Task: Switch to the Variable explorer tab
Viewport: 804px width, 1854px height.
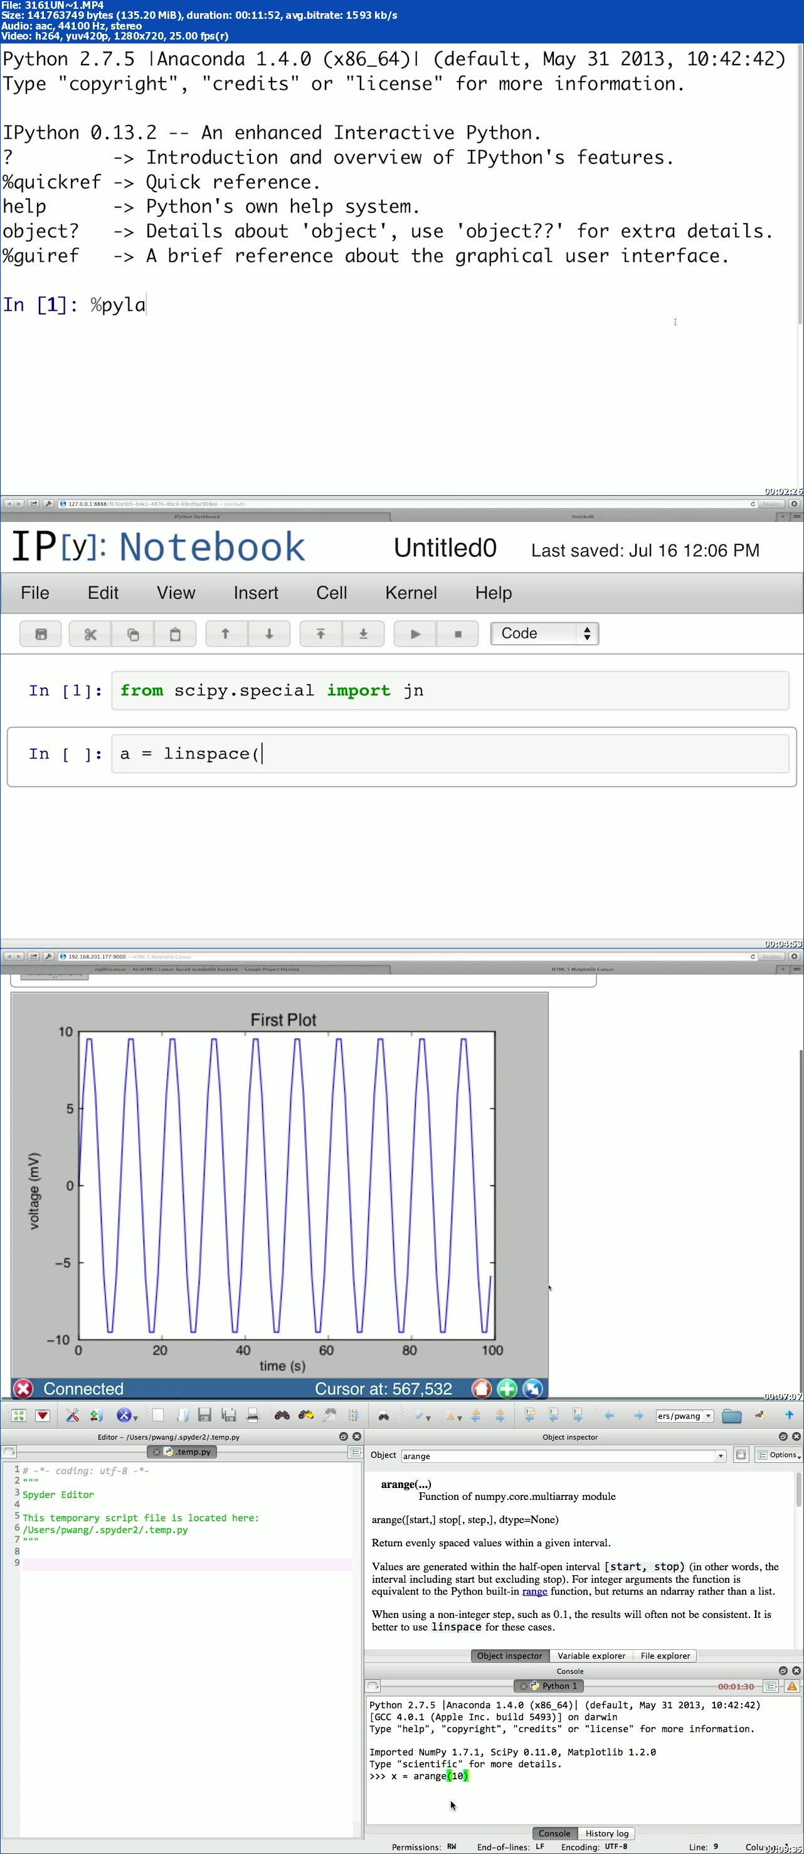Action: (x=591, y=1656)
